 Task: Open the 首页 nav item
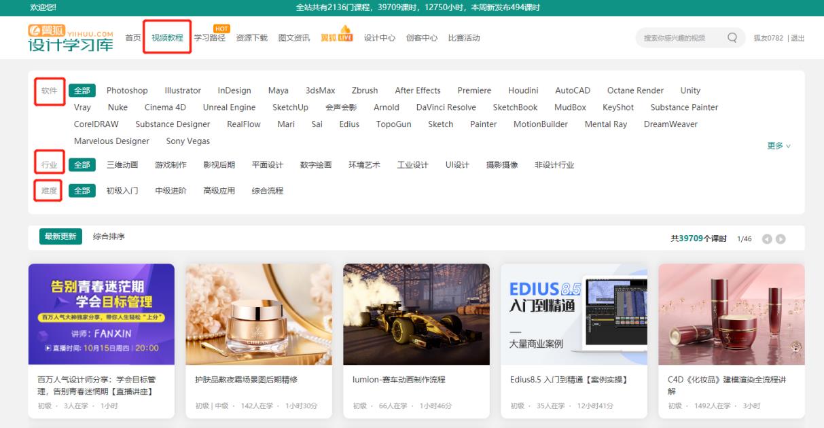tap(133, 38)
